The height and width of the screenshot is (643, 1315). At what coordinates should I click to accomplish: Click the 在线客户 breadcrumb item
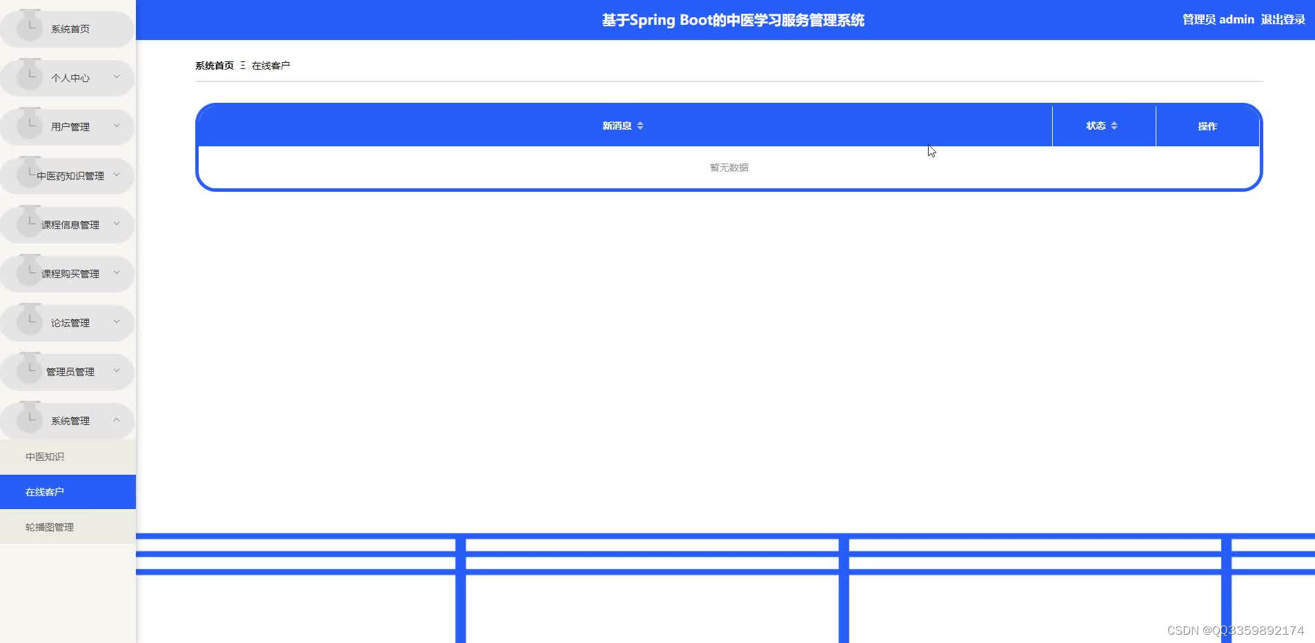click(x=270, y=66)
